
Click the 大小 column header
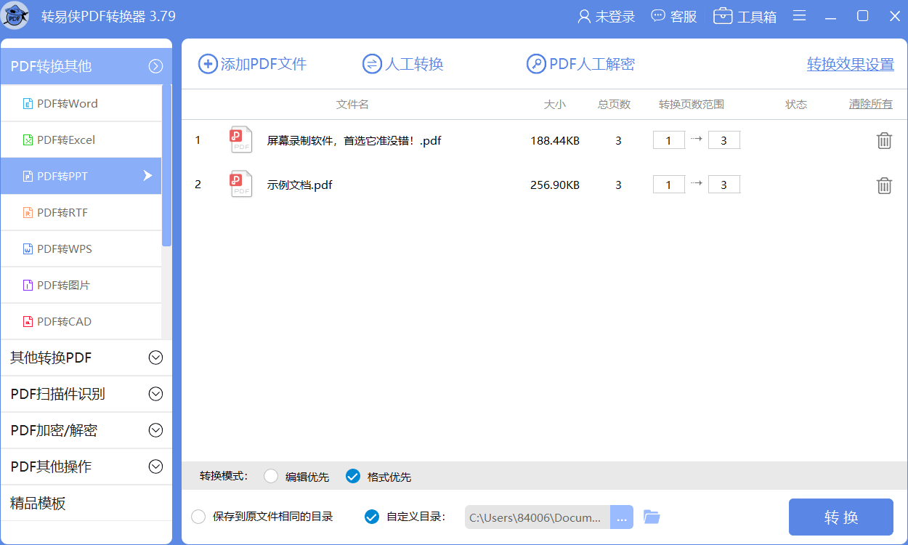[554, 105]
